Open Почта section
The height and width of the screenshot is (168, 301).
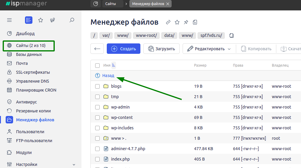(x=22, y=63)
